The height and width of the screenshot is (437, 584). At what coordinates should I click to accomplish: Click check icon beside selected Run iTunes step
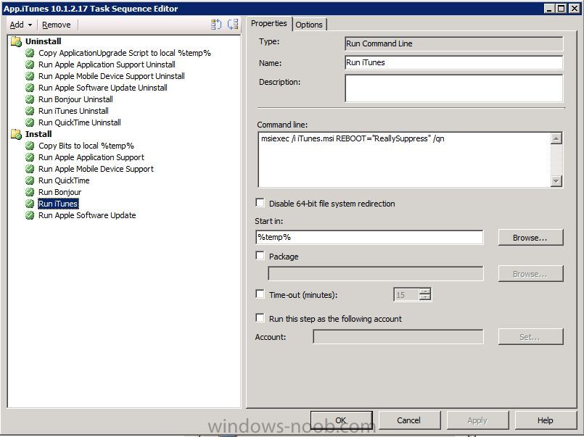[x=30, y=204]
